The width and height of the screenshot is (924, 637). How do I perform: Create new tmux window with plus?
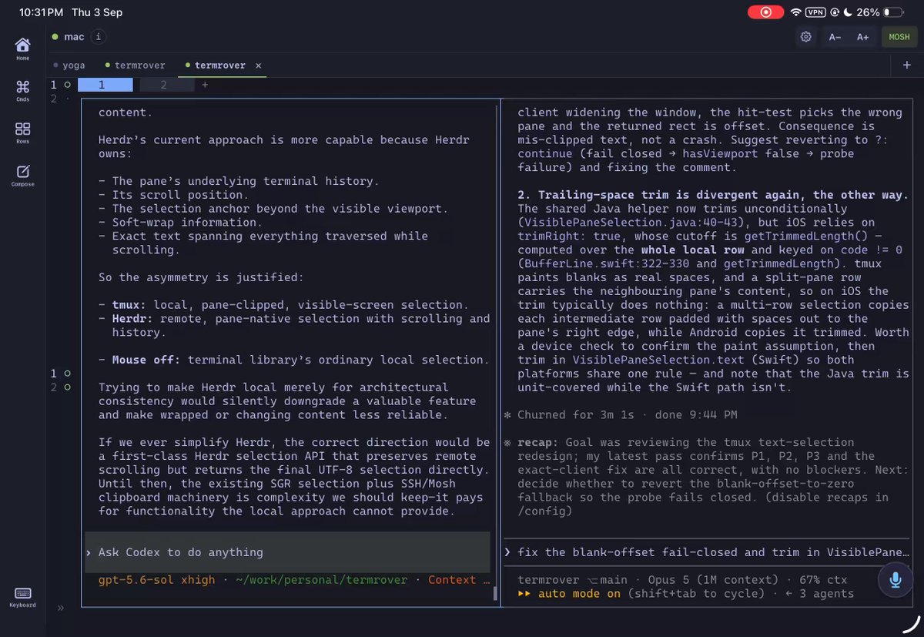pos(205,85)
